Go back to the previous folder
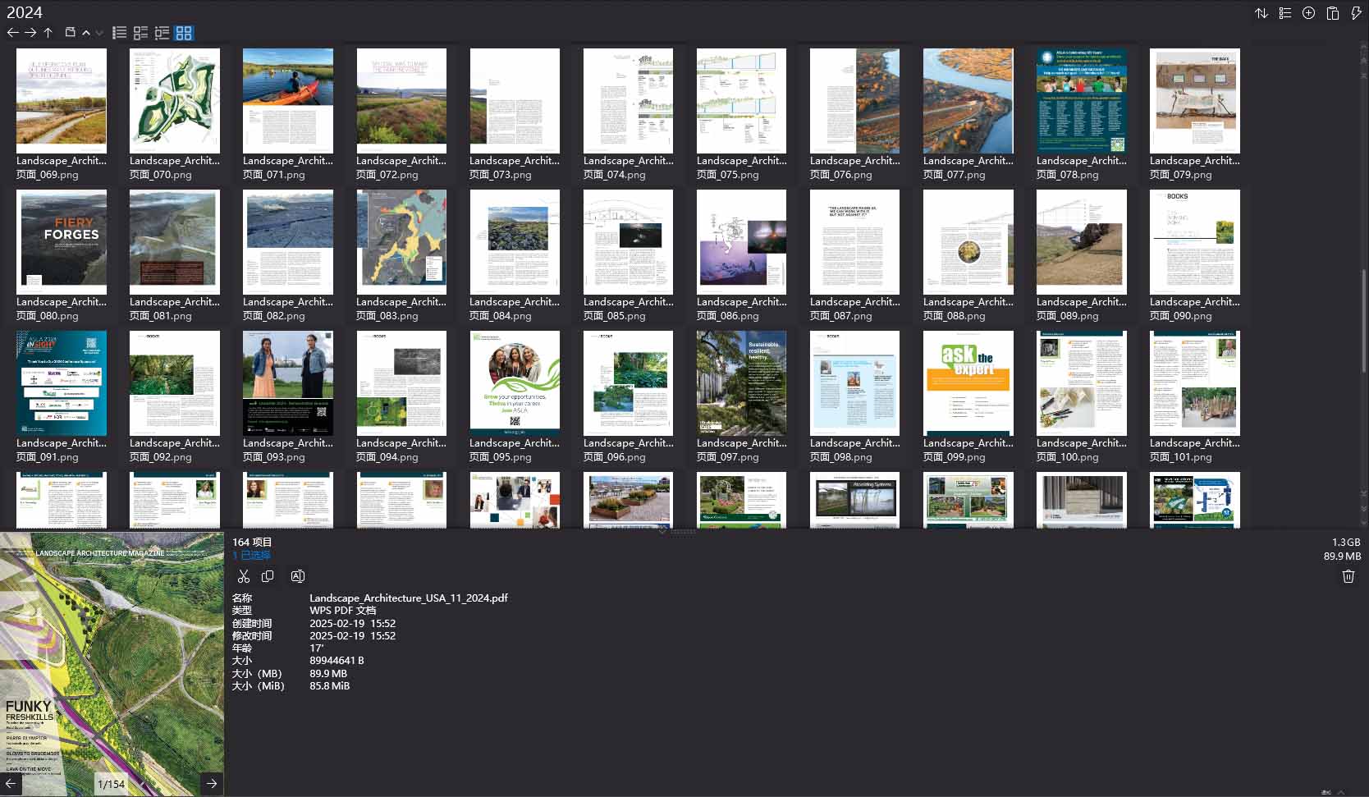1369x797 pixels. (13, 33)
